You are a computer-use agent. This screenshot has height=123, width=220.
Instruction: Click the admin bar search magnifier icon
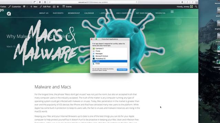pos(196,6)
